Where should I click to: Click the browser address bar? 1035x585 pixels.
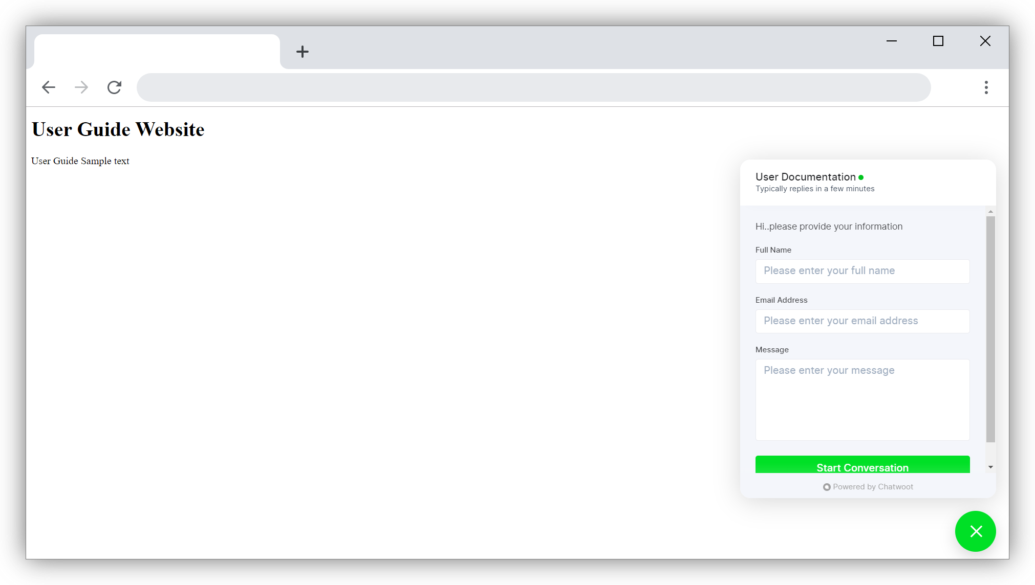pyautogui.click(x=534, y=86)
